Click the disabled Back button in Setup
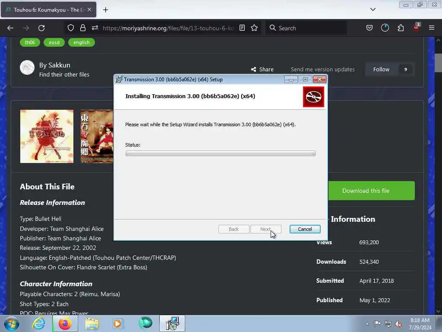 click(234, 229)
